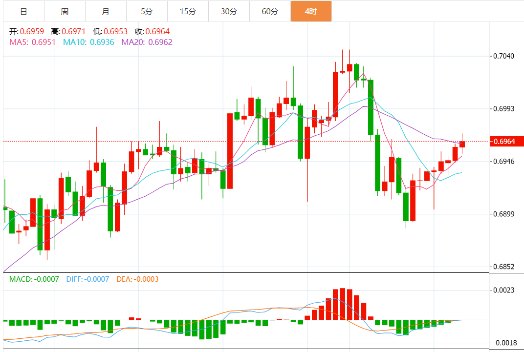Click the 0.0023 MACD axis label

click(x=504, y=290)
